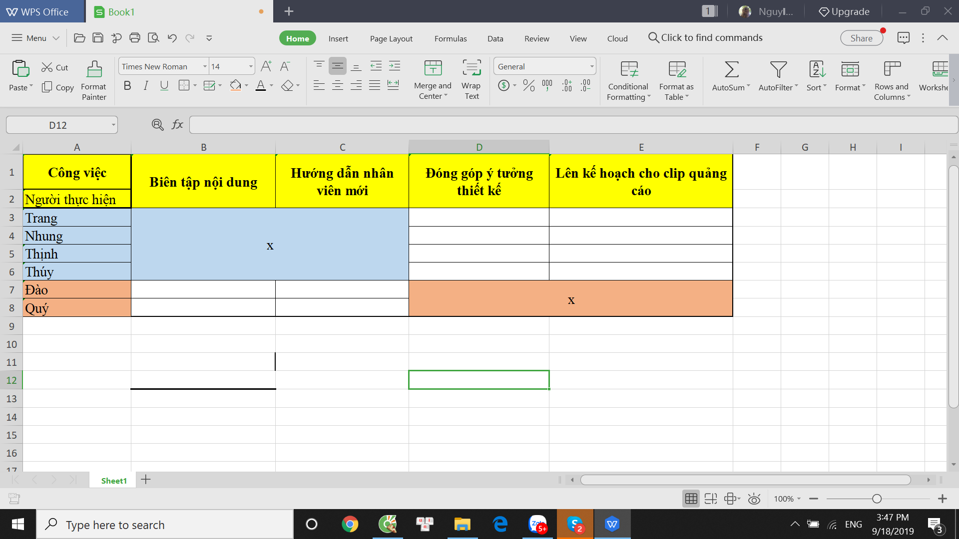Toggle Underline formatting

click(x=164, y=86)
